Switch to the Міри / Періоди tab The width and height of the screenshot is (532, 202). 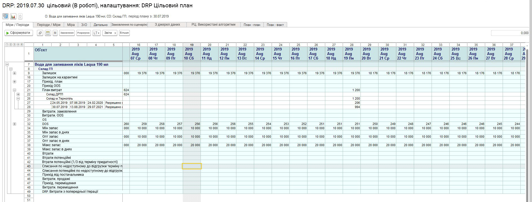click(17, 25)
